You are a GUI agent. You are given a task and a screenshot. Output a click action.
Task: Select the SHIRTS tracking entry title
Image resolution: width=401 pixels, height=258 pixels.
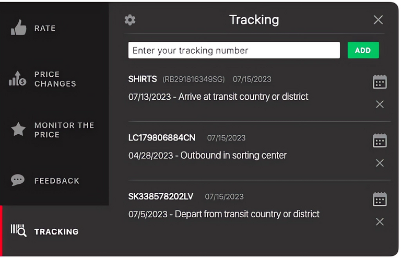(143, 79)
